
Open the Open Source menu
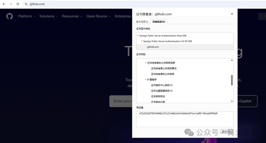click(99, 16)
